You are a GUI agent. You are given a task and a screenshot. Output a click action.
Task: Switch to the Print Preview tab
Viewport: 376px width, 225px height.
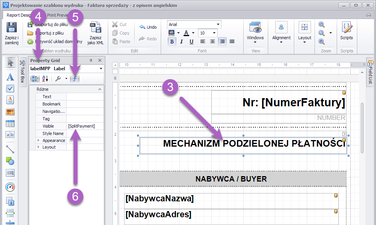[57, 16]
